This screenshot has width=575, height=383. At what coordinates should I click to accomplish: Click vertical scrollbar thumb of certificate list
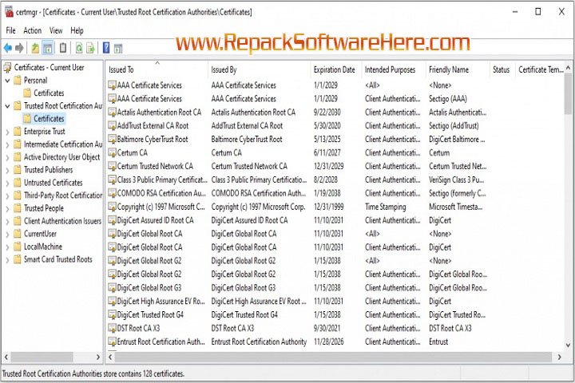pyautogui.click(x=568, y=93)
